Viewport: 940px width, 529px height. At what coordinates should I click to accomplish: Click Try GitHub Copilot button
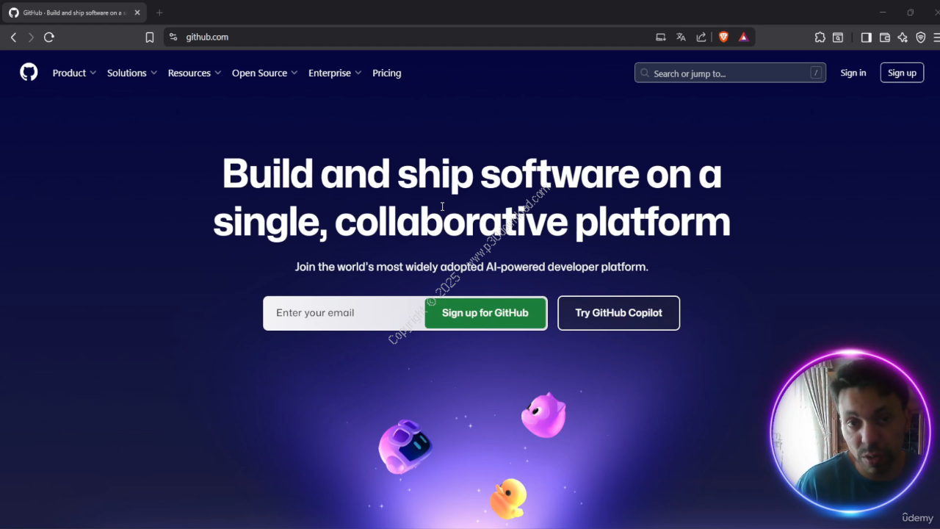coord(618,313)
